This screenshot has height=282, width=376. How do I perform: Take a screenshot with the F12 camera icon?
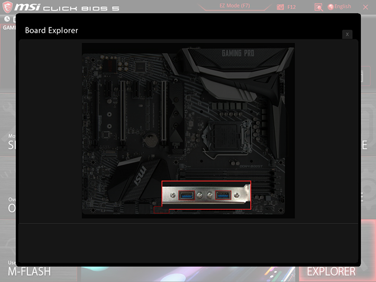coord(280,7)
